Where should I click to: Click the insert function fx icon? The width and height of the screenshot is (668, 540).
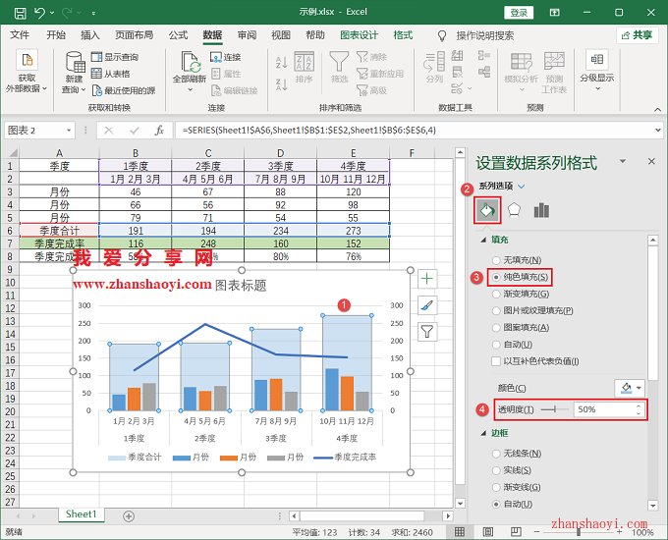point(159,131)
